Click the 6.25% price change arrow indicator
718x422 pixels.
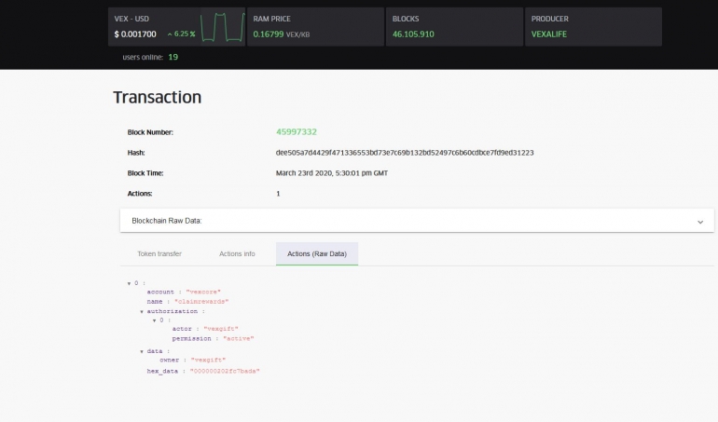[x=171, y=34]
